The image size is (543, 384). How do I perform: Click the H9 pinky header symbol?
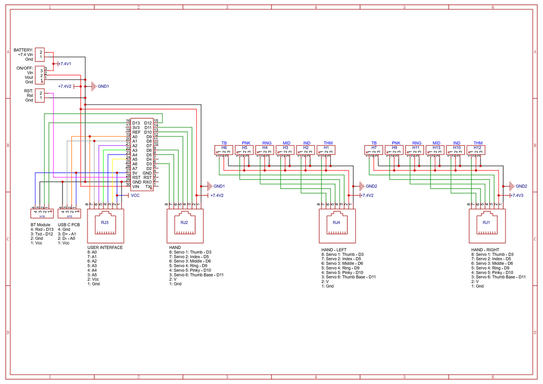tap(394, 150)
